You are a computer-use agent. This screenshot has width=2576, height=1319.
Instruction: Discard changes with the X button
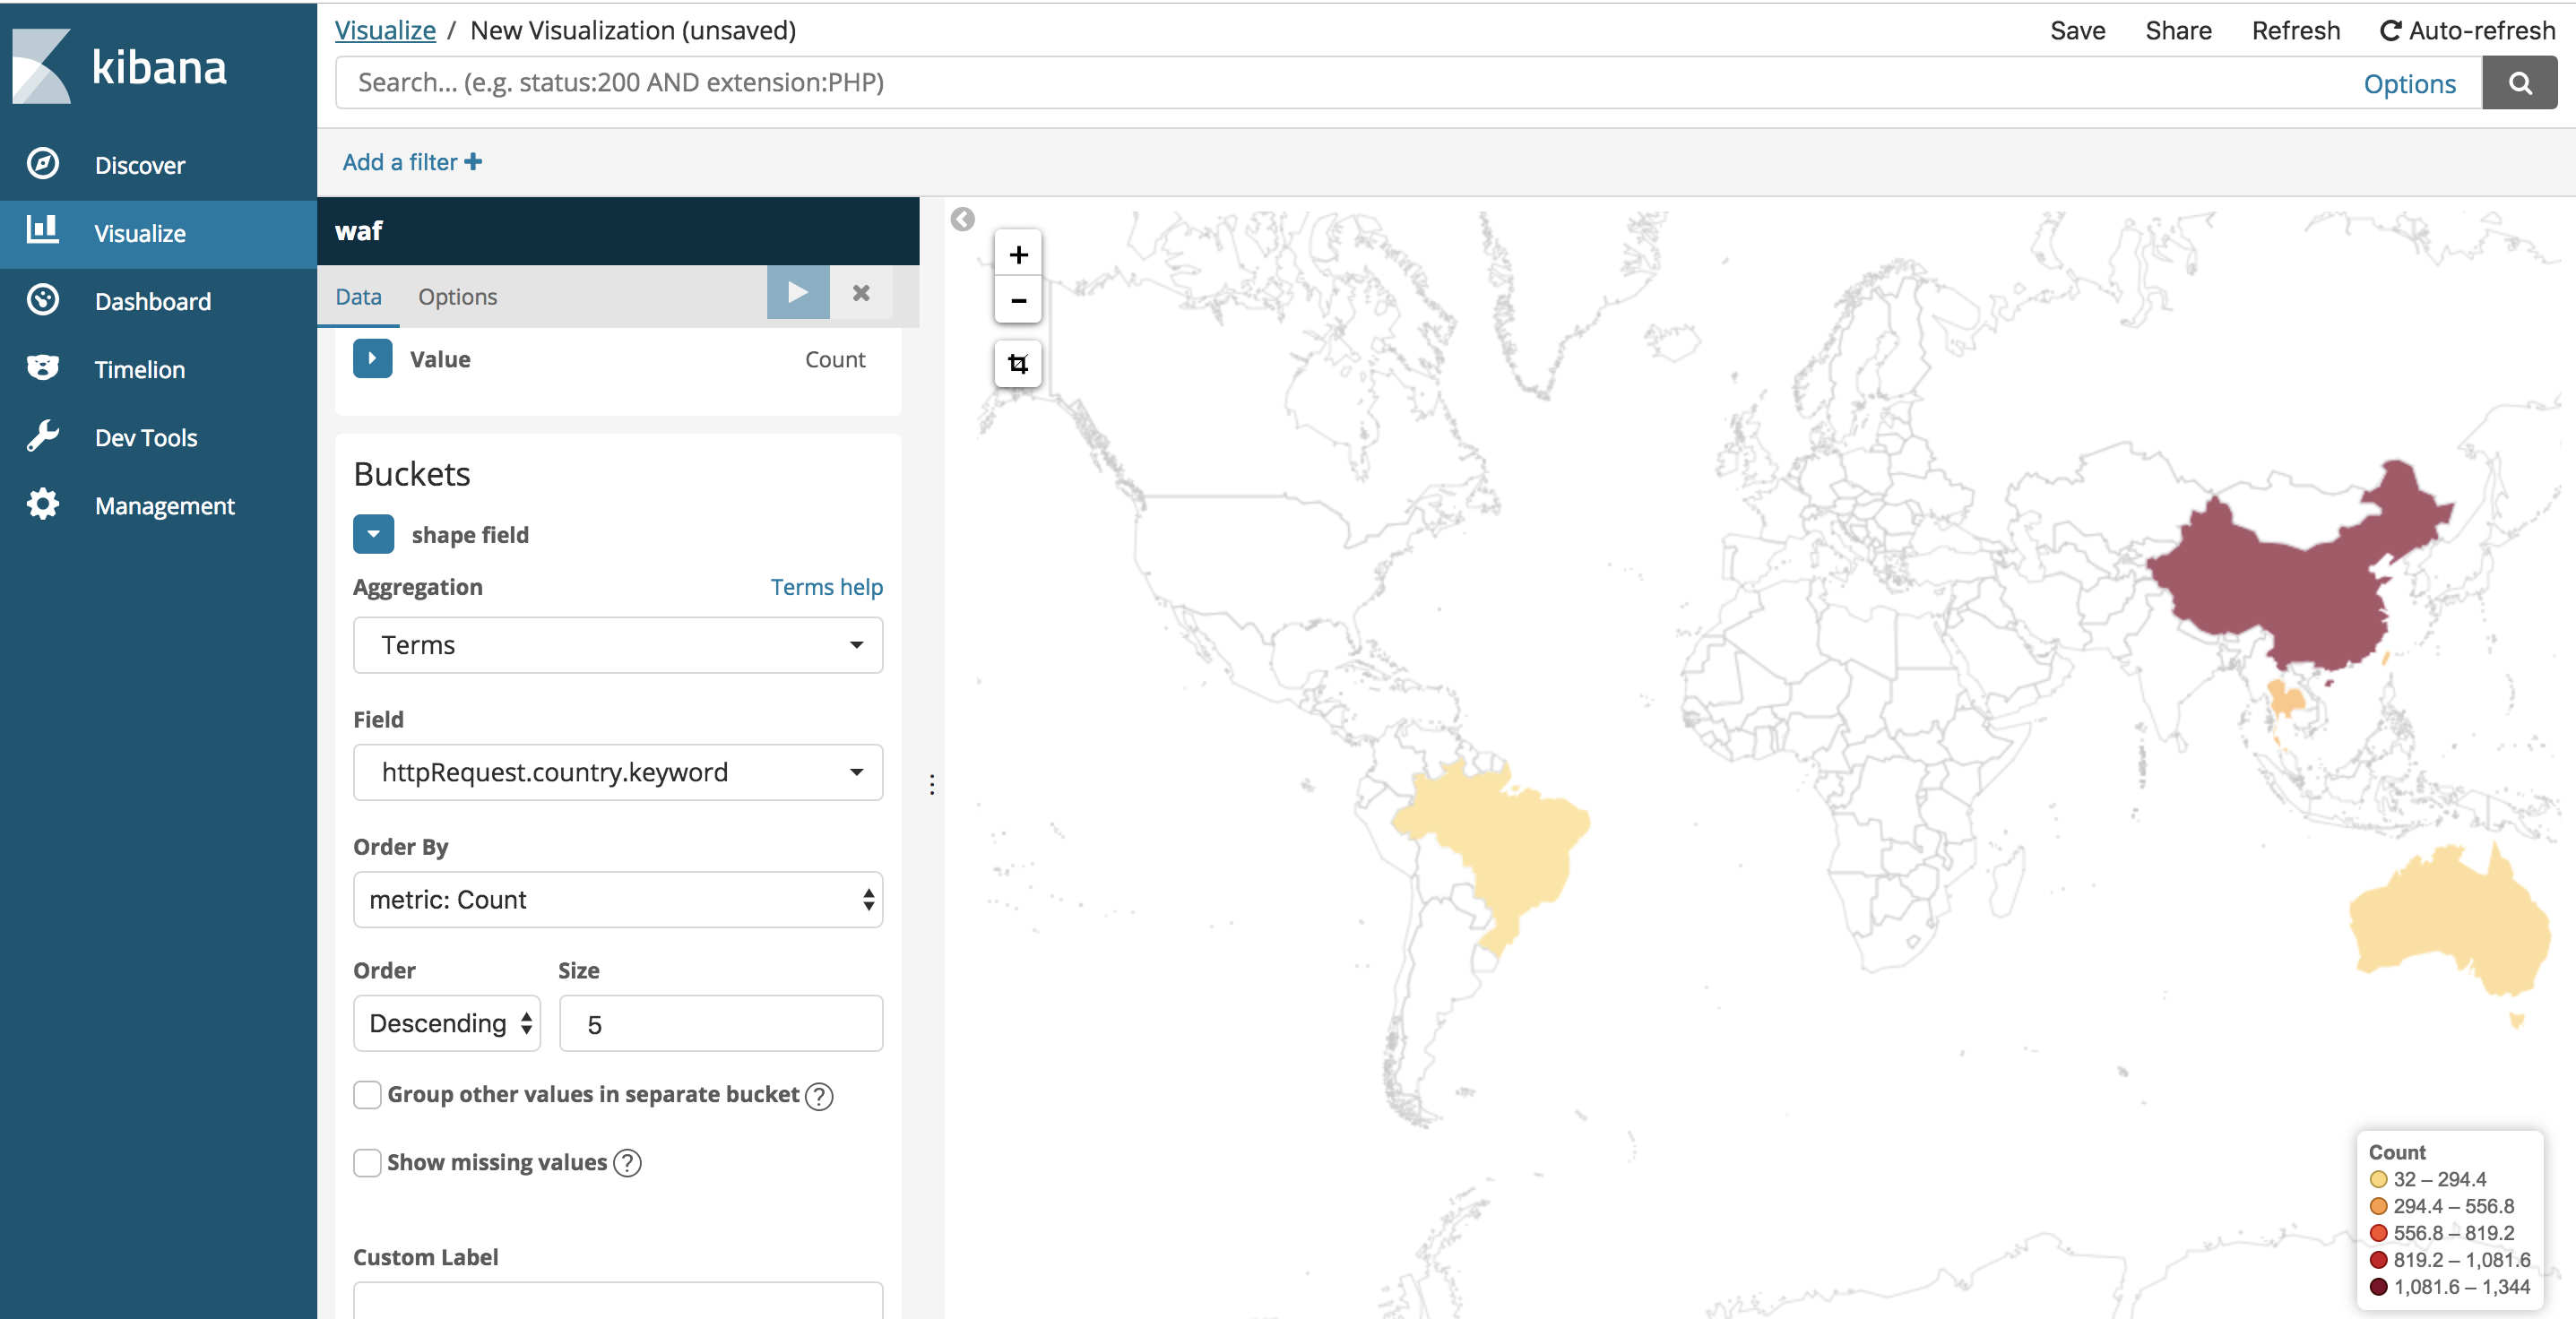pyautogui.click(x=861, y=293)
